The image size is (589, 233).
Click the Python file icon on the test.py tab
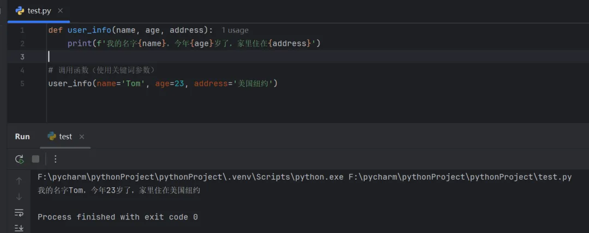pos(20,10)
